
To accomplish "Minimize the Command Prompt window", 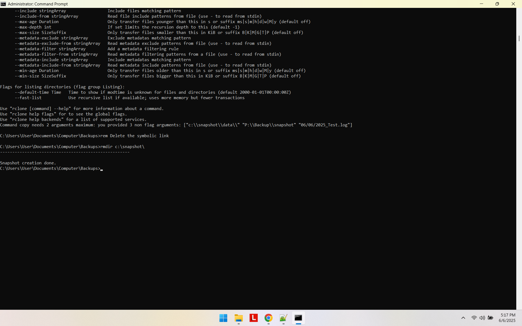I will tap(481, 4).
